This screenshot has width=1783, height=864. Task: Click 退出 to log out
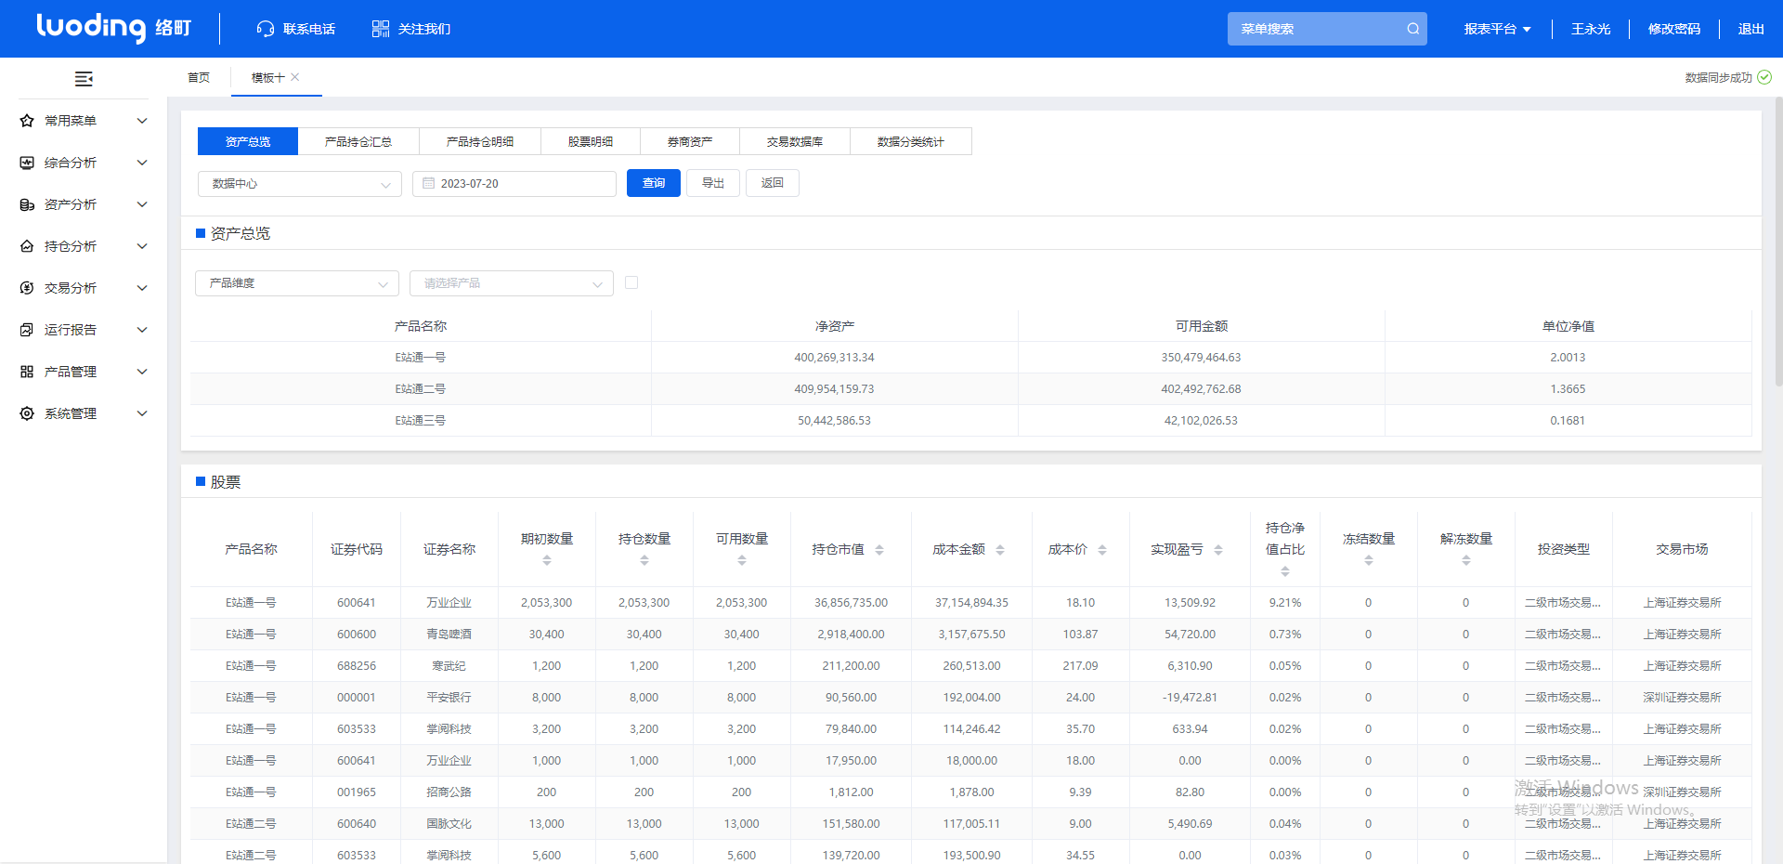pos(1751,29)
